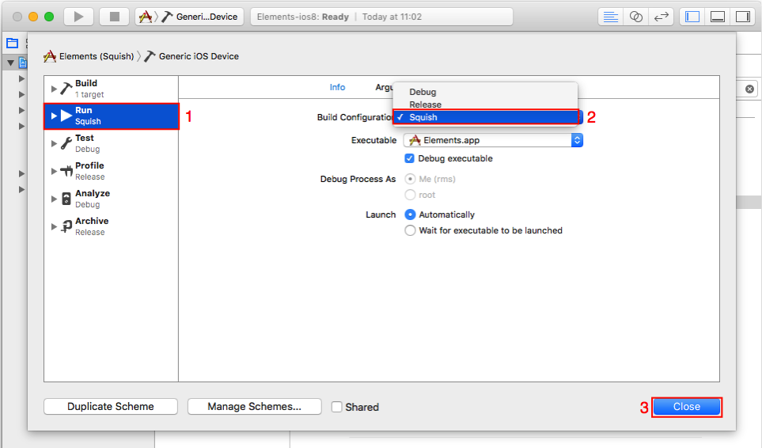
Task: Expand the Build action disclosure triangle
Action: point(54,89)
